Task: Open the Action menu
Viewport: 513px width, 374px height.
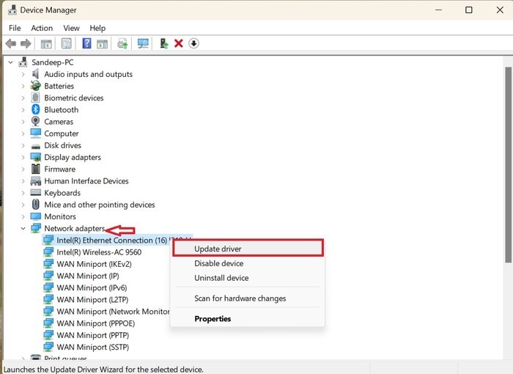Action: pyautogui.click(x=42, y=28)
